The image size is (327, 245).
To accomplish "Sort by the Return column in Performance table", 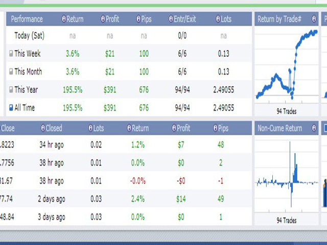I will 75,19.
